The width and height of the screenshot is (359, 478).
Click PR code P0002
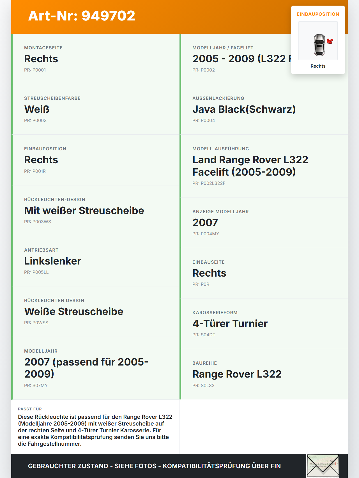[x=204, y=70]
